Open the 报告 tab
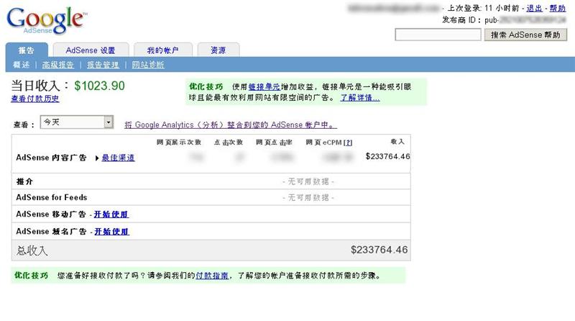Screen dimensions: 575x321 click(27, 50)
